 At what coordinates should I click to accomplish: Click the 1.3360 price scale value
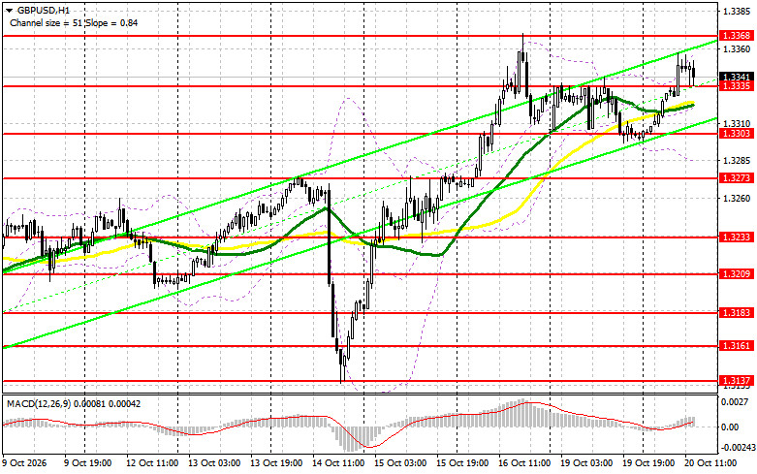click(x=737, y=49)
